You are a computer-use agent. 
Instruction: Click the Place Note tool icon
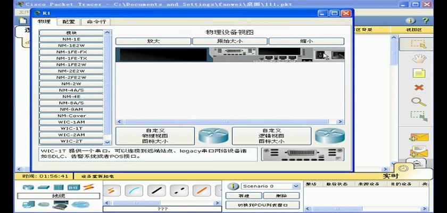419,73
